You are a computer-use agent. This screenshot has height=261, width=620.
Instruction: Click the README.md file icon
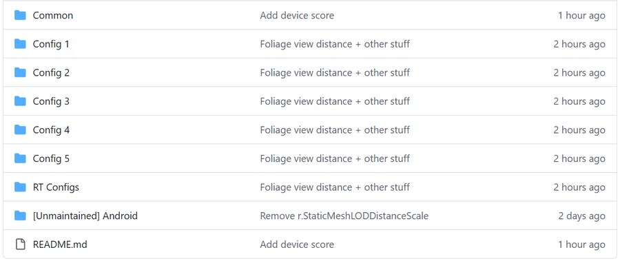pyautogui.click(x=20, y=244)
